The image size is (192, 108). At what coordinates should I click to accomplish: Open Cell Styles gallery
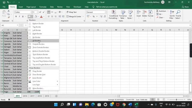coord(130,15)
